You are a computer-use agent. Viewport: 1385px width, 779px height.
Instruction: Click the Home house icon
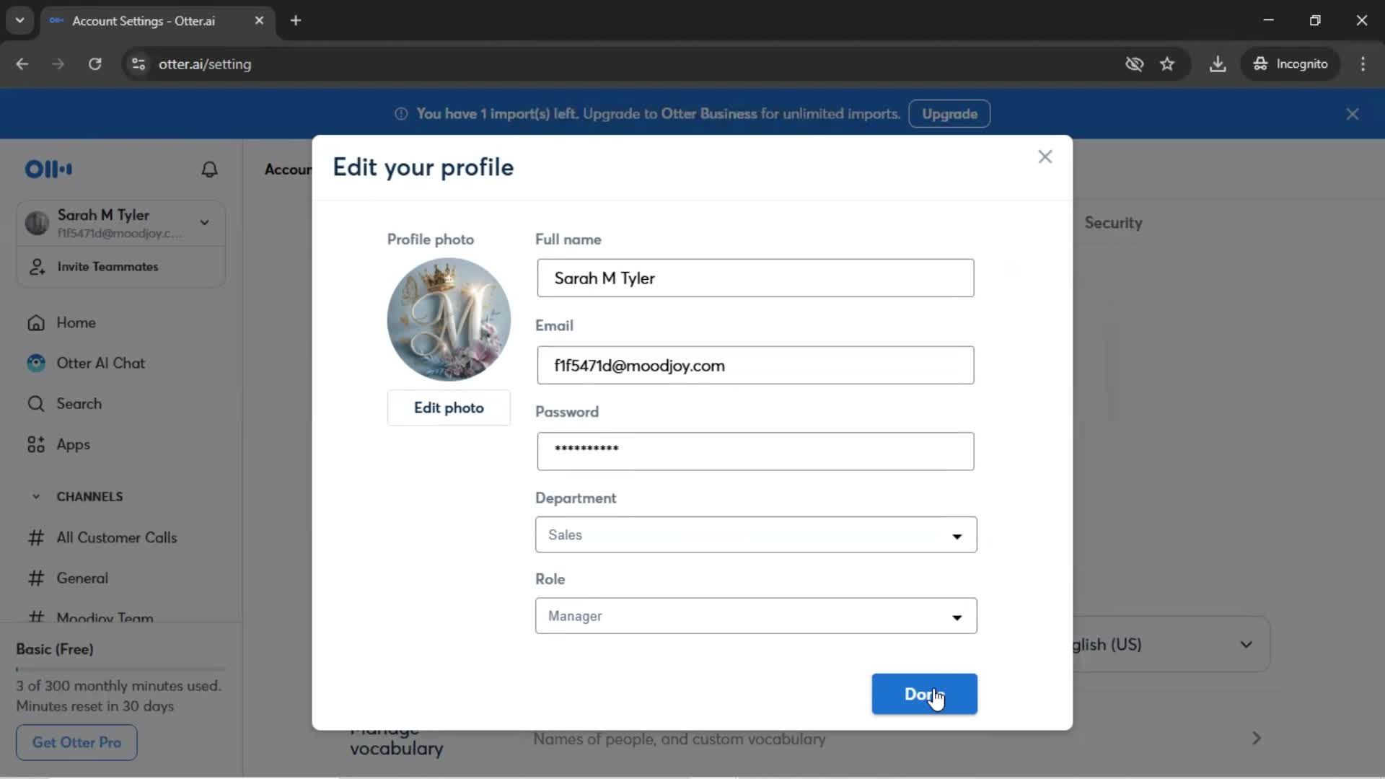pyautogui.click(x=36, y=323)
